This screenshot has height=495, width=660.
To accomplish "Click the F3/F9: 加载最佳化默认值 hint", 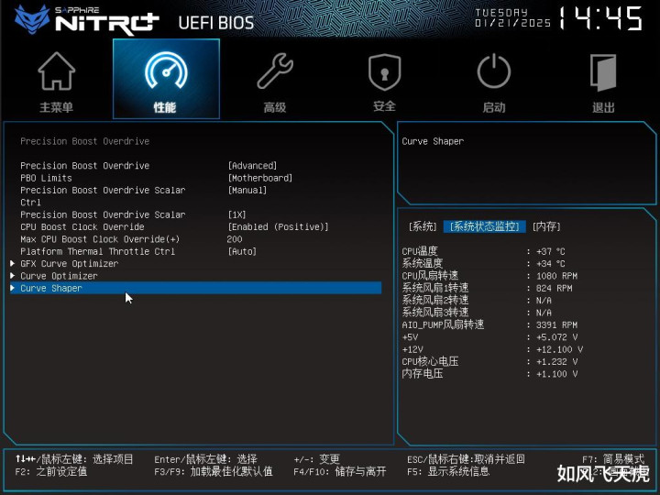I will (213, 471).
